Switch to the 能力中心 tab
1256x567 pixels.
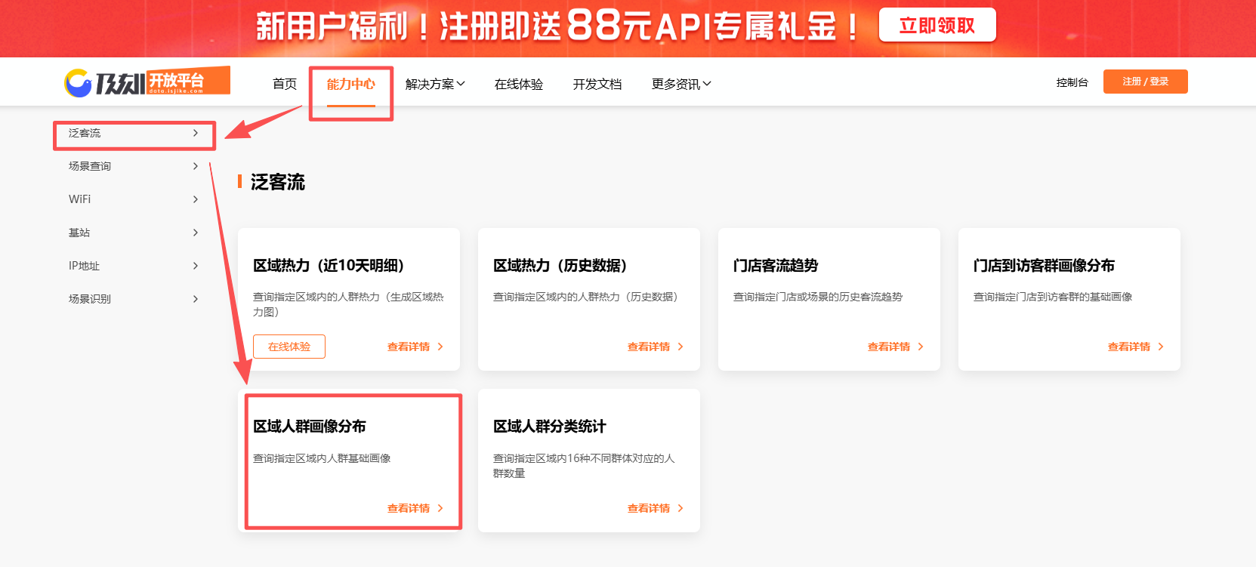[x=350, y=84]
